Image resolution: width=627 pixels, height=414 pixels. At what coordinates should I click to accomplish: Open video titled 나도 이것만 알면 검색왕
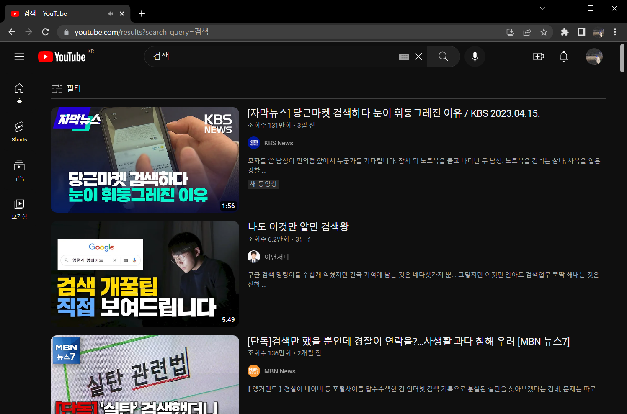coord(298,226)
